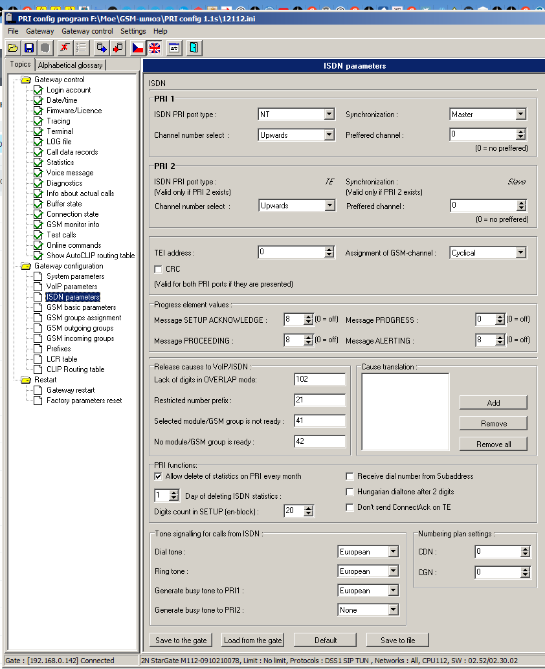
Task: Click the Restricted number prefix field
Action: click(320, 400)
